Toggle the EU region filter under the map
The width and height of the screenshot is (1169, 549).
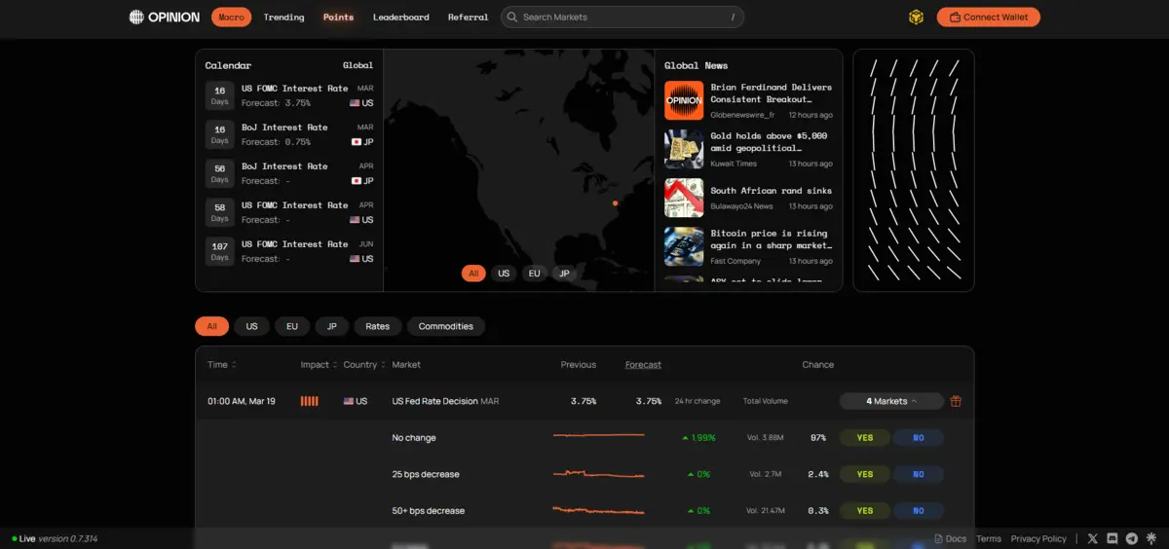(x=534, y=274)
